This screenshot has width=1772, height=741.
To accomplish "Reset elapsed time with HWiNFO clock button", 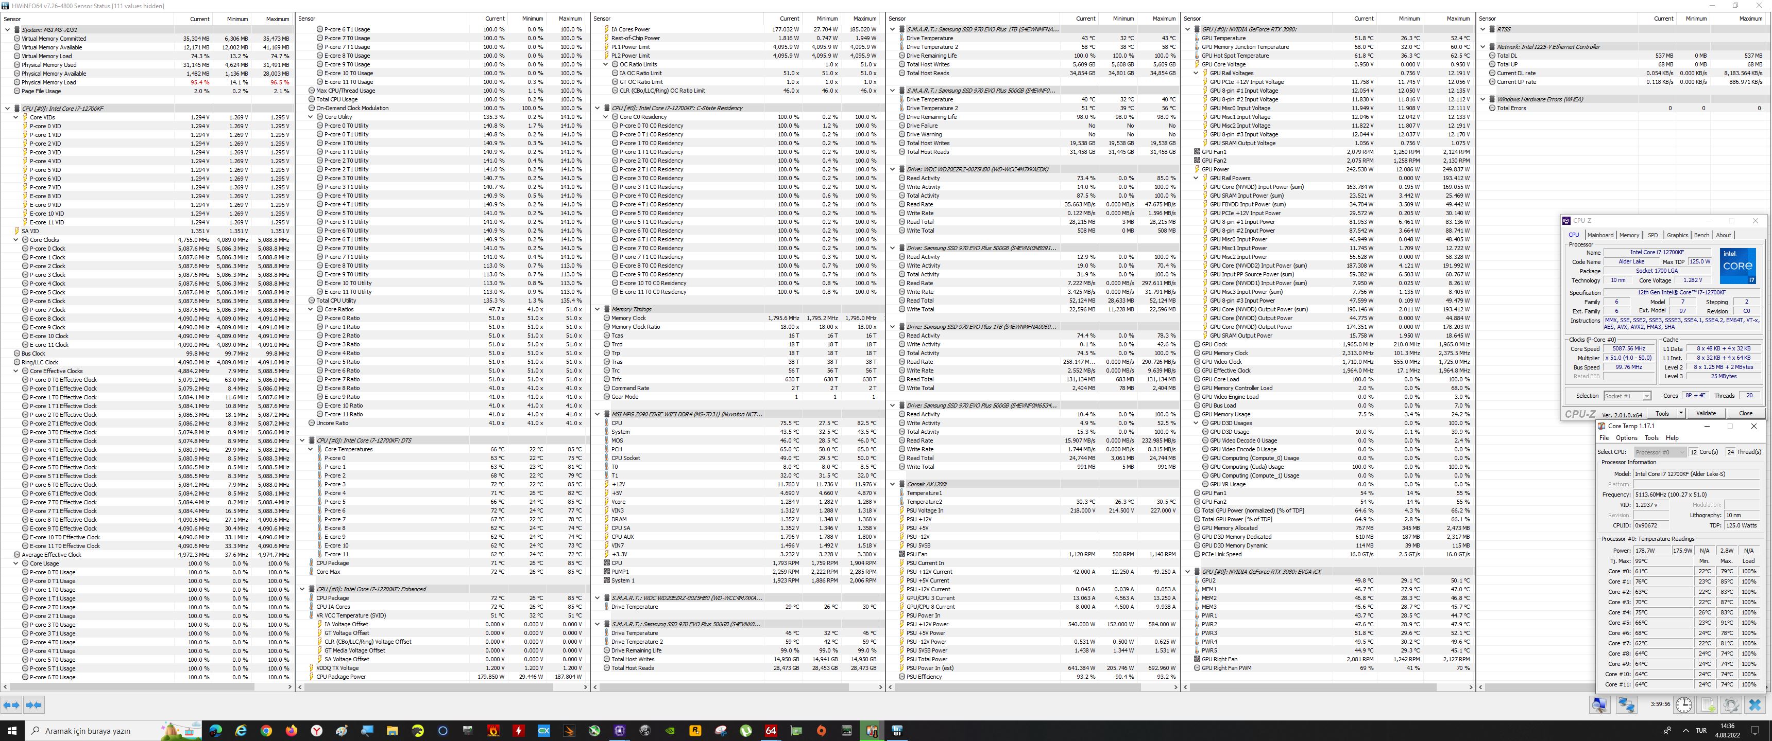I will tap(1684, 704).
